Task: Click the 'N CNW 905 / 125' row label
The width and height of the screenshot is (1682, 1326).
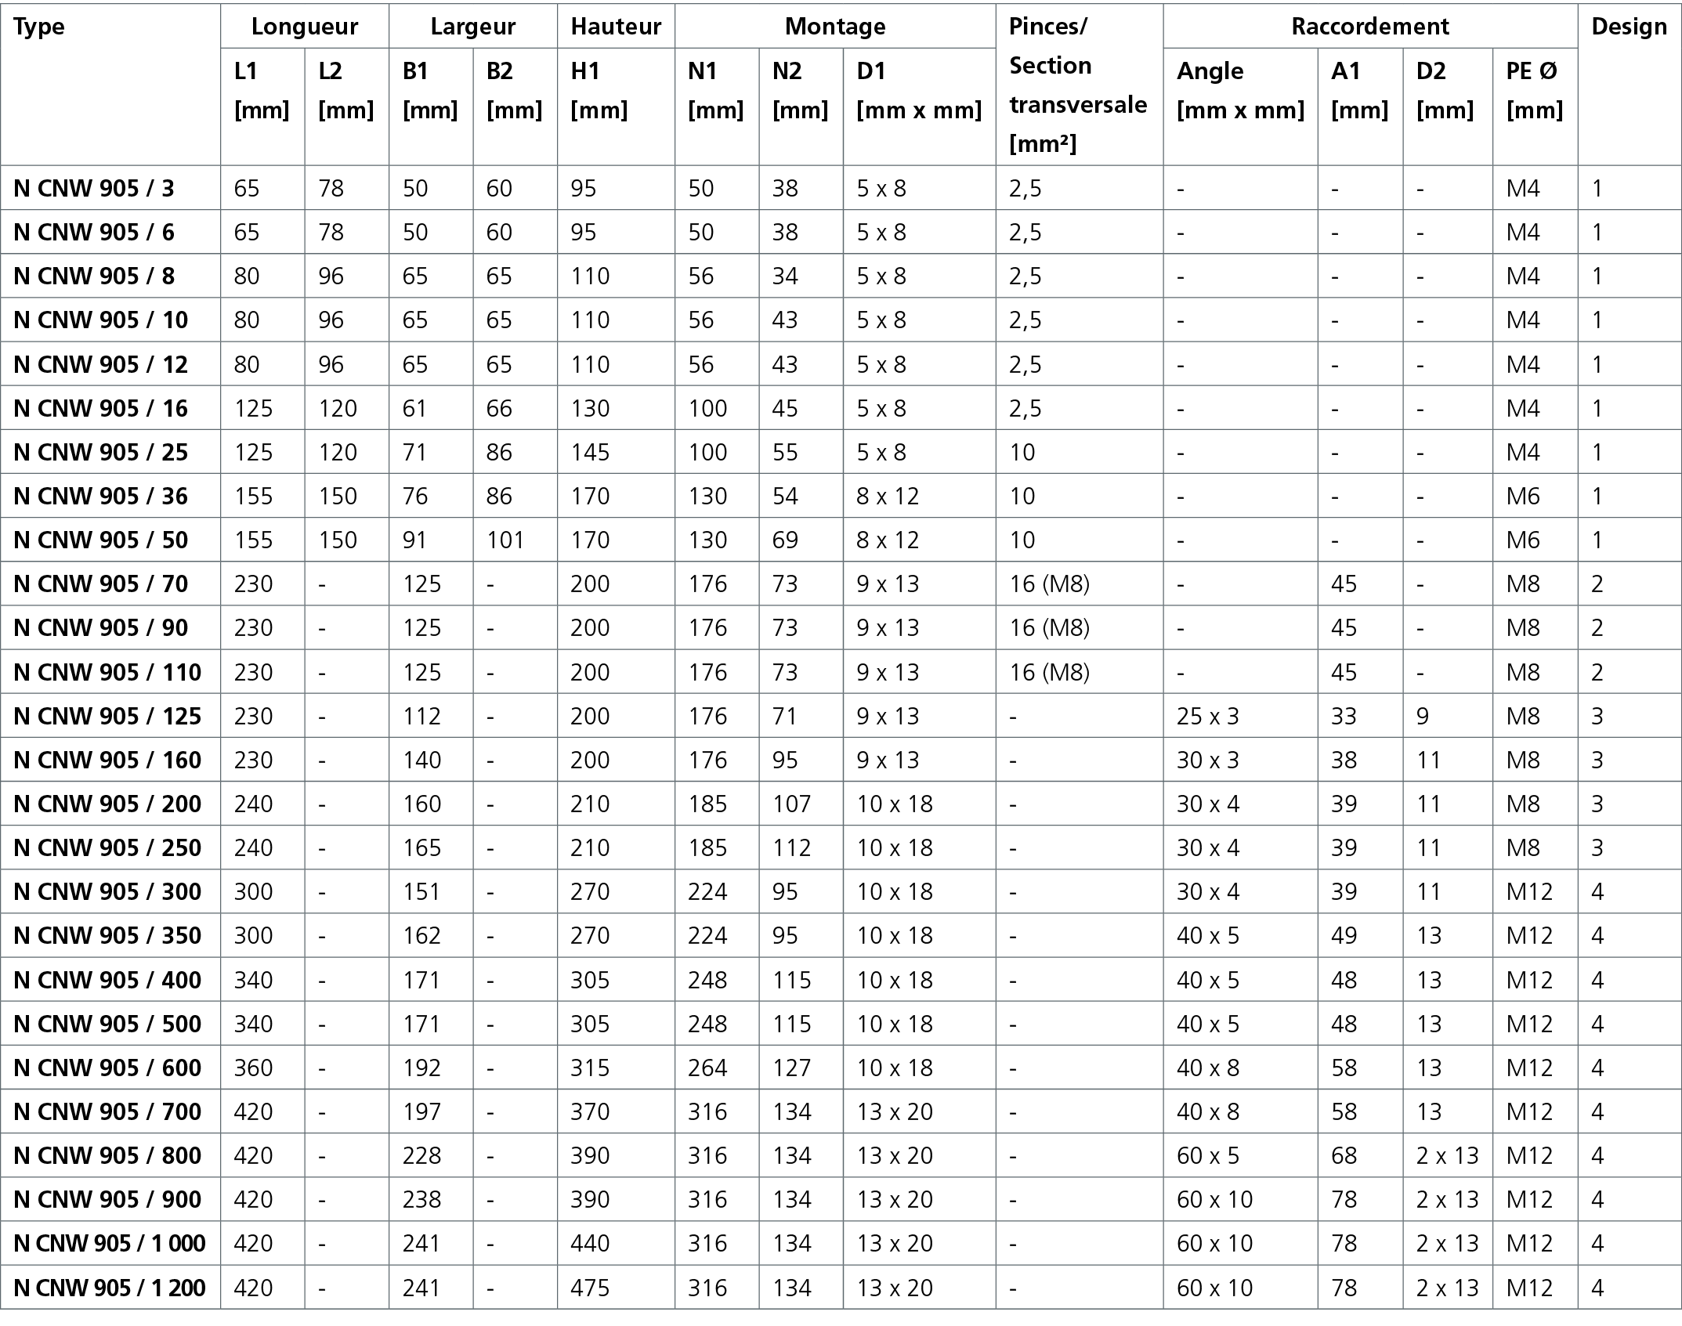Action: 107,716
